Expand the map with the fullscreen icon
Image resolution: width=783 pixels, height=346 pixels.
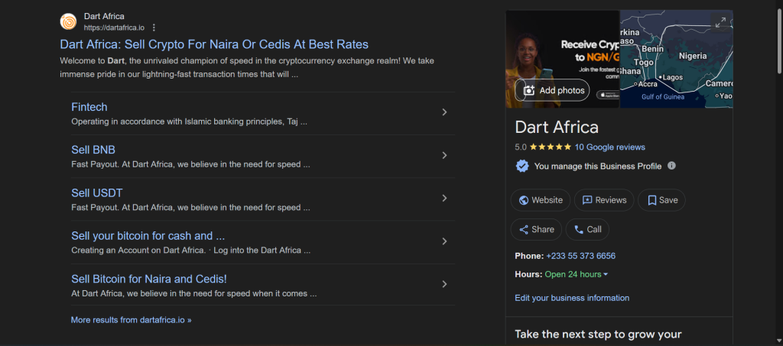coord(720,23)
